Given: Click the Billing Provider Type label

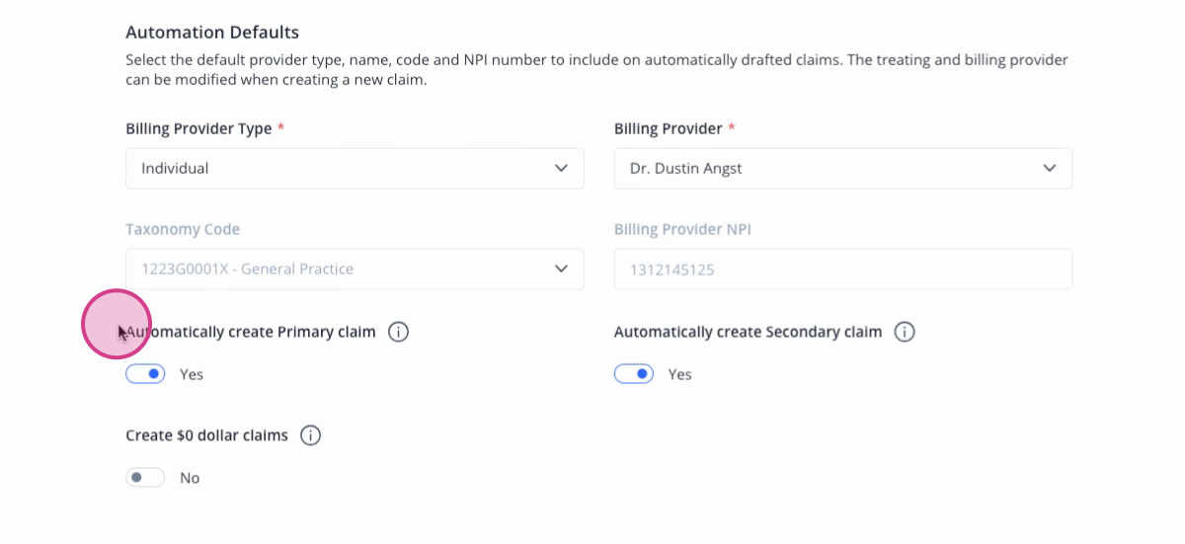Looking at the screenshot, I should pos(198,128).
